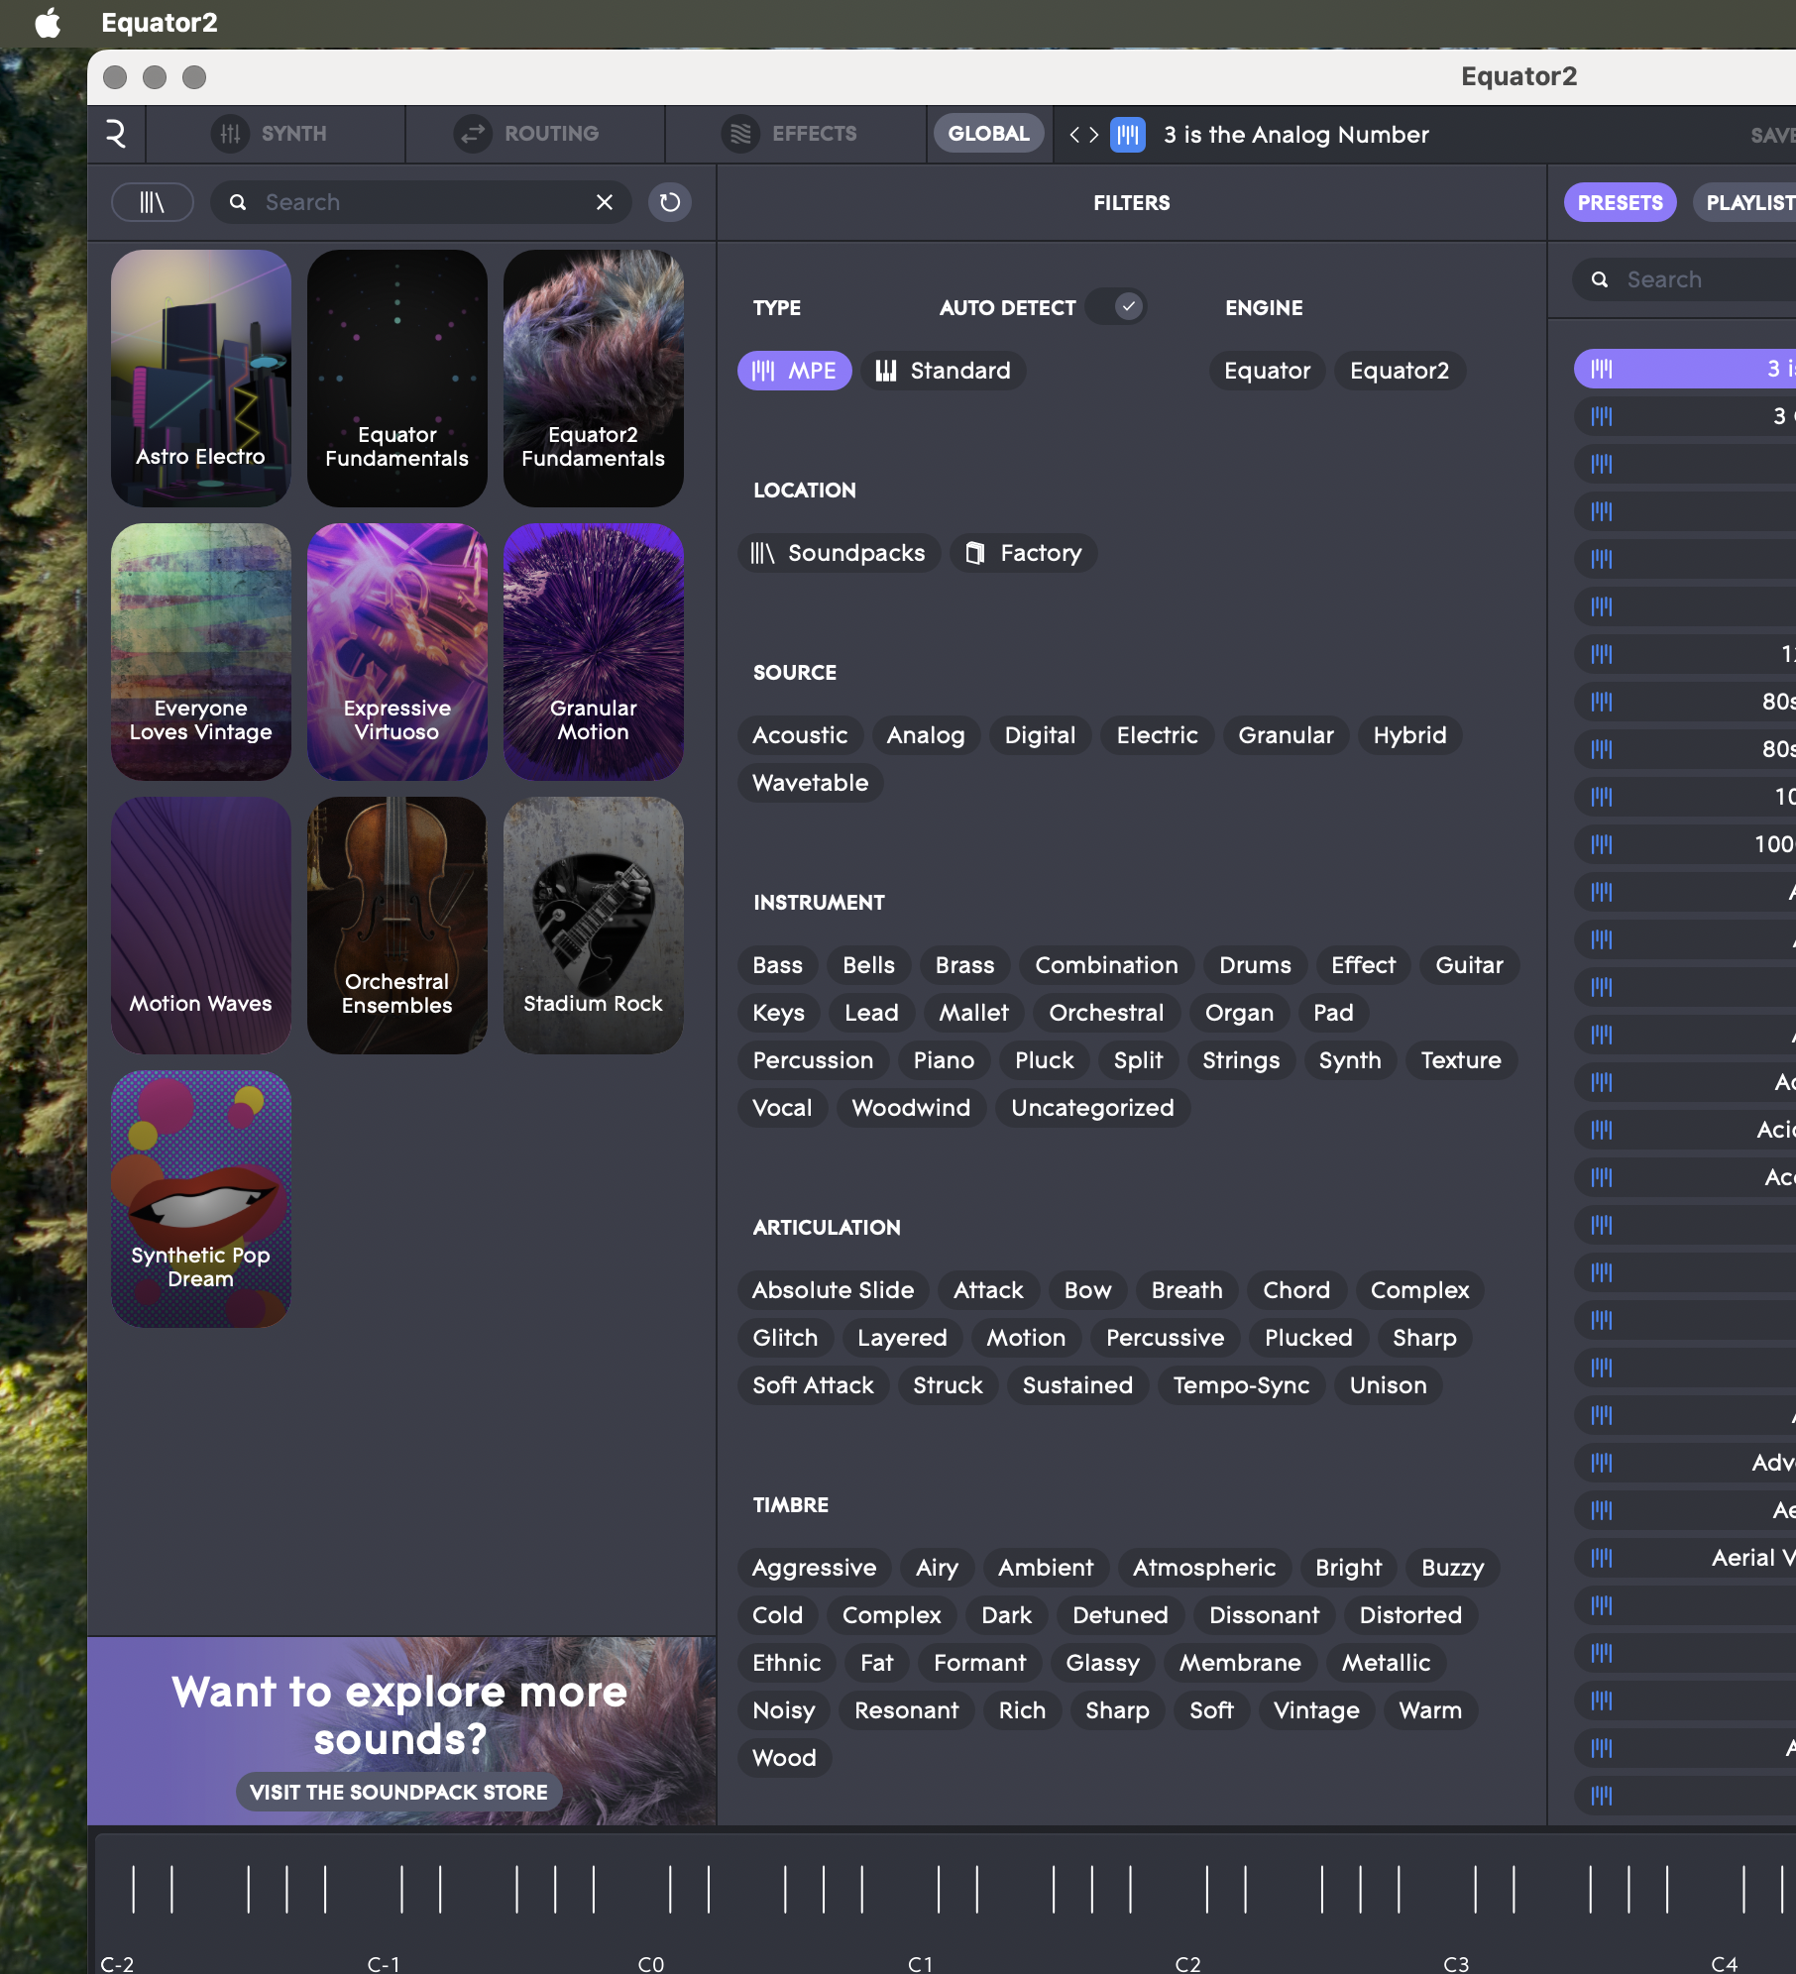The image size is (1796, 1974).
Task: Toggle the Combination instrument filter
Action: point(1106,965)
